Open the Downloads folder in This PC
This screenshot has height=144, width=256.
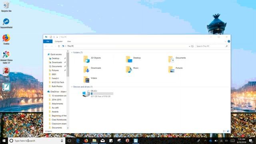(92, 69)
